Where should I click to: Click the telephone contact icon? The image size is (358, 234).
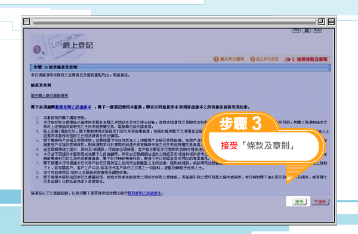click(x=307, y=30)
